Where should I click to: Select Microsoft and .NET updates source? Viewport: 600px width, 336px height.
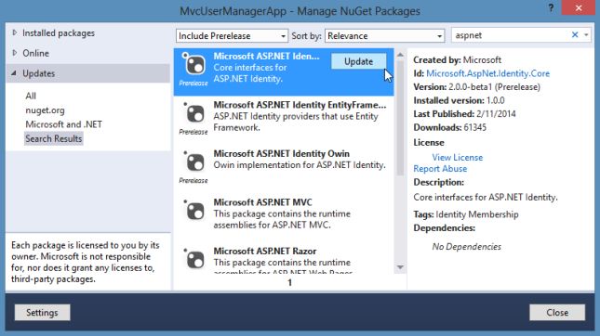tap(63, 124)
